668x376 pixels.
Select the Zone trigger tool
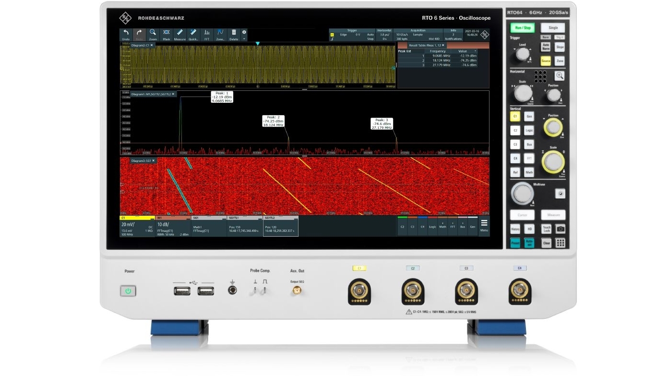tap(220, 35)
